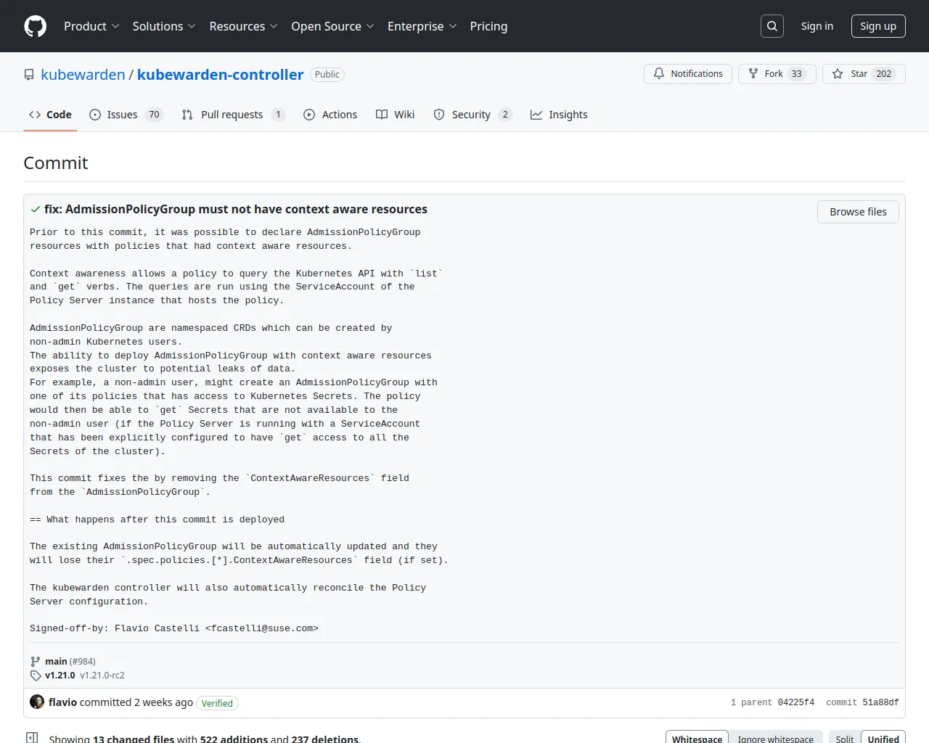Click the branch icon next to main
929x743 pixels.
(36, 661)
